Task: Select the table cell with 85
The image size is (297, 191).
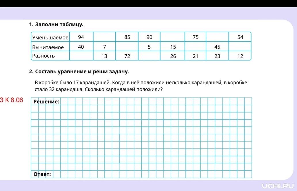Action: tap(127, 37)
